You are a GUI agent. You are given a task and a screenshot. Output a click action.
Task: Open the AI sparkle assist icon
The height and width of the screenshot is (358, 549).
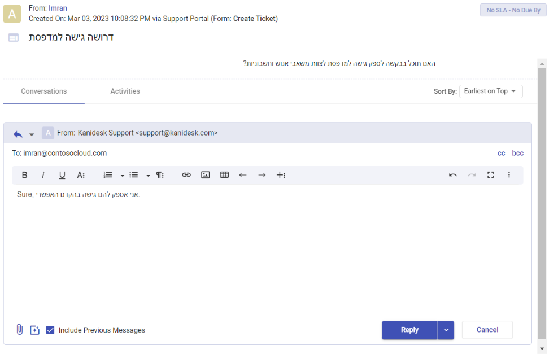tap(34, 330)
